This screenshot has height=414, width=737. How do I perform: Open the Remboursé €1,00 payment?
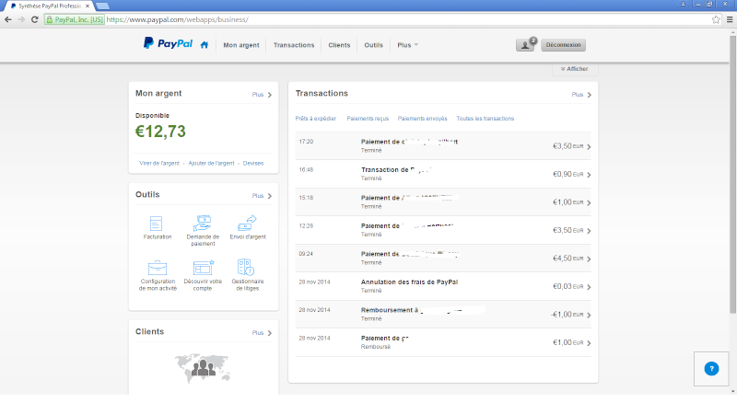443,342
